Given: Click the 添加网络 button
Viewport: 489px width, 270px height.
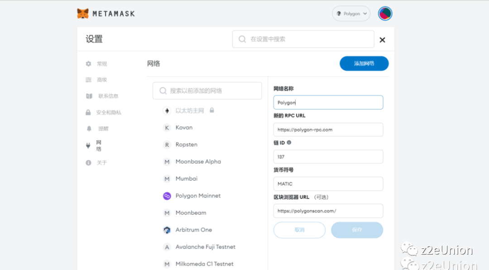Looking at the screenshot, I should [364, 63].
